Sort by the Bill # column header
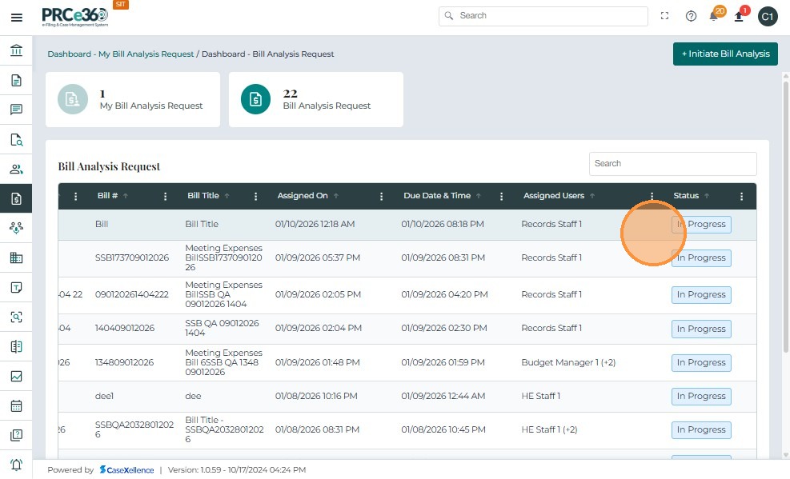The width and height of the screenshot is (790, 479). pos(113,195)
